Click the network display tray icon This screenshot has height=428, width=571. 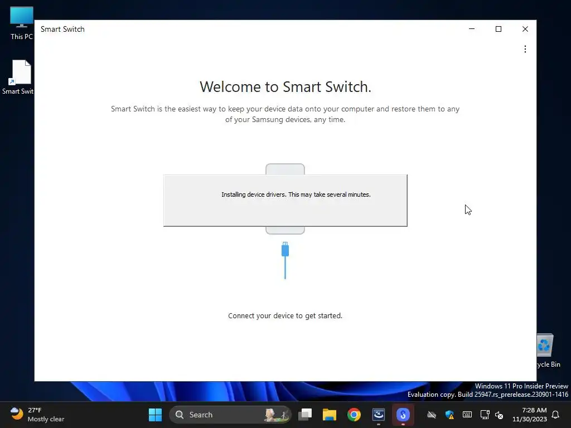pos(485,415)
